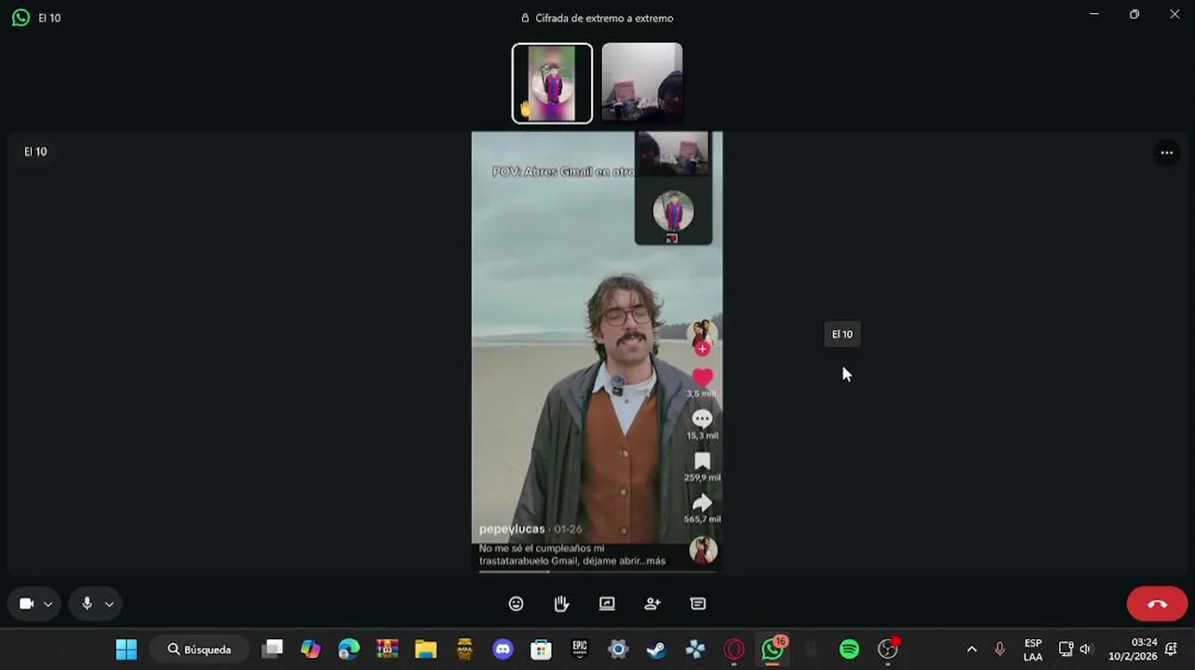The height and width of the screenshot is (670, 1195).
Task: Mute the microphone in the call
Action: 87,604
